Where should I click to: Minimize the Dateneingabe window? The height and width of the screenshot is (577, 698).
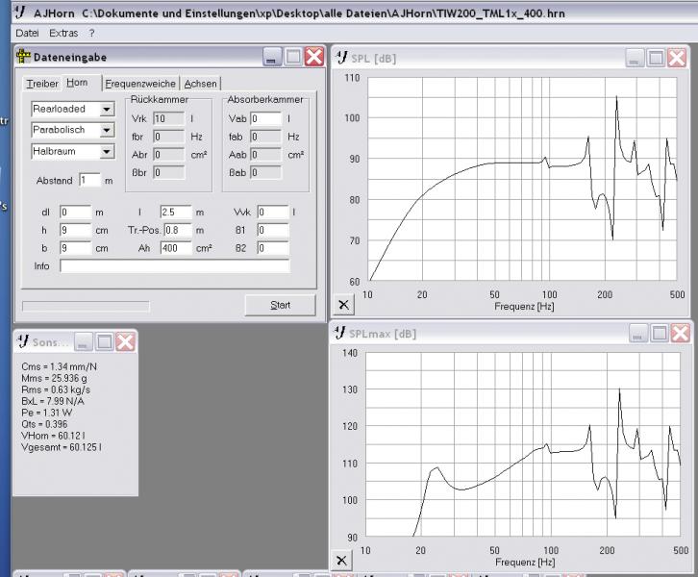point(272,57)
